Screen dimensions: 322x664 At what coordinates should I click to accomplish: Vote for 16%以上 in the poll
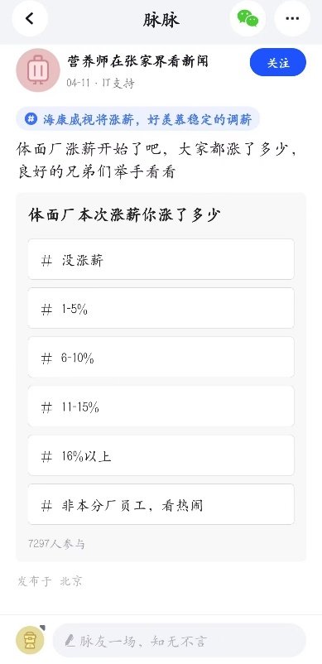tap(161, 455)
